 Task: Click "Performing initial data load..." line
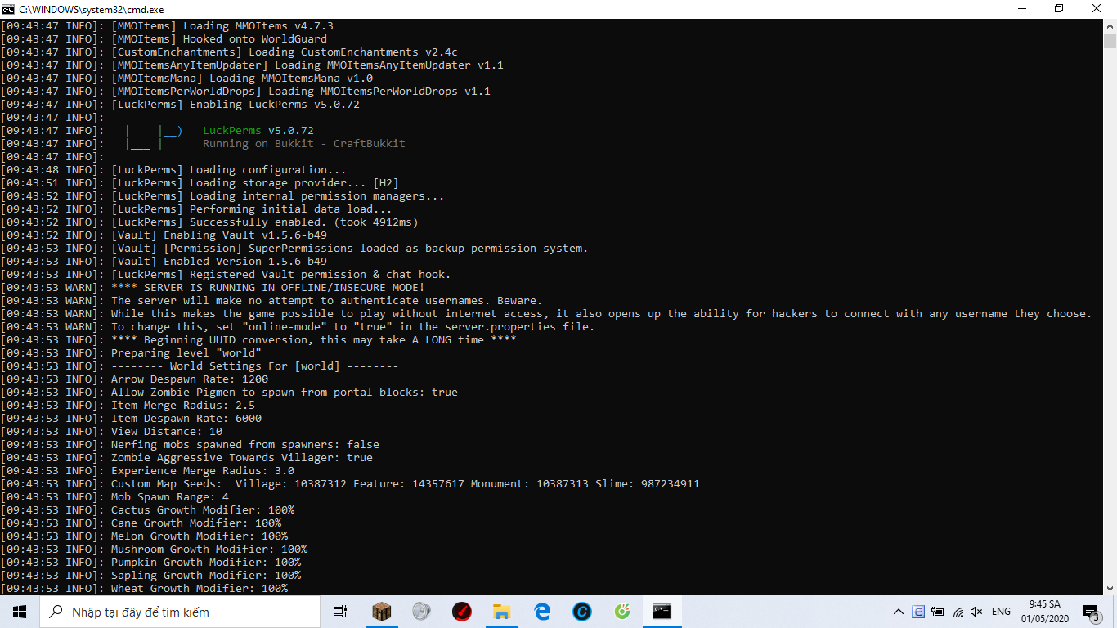click(195, 209)
